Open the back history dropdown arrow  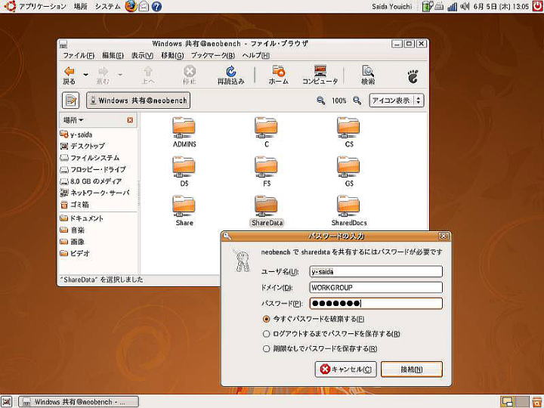coord(85,75)
